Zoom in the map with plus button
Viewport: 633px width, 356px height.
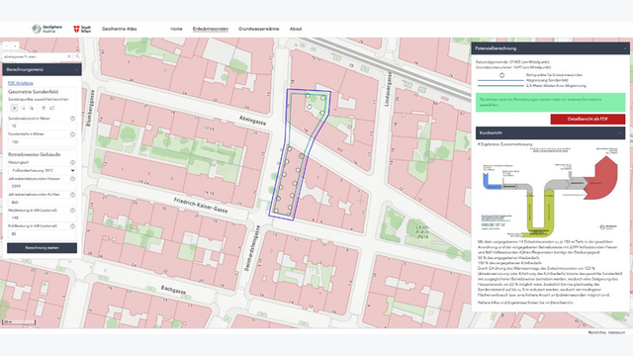(x=15, y=46)
